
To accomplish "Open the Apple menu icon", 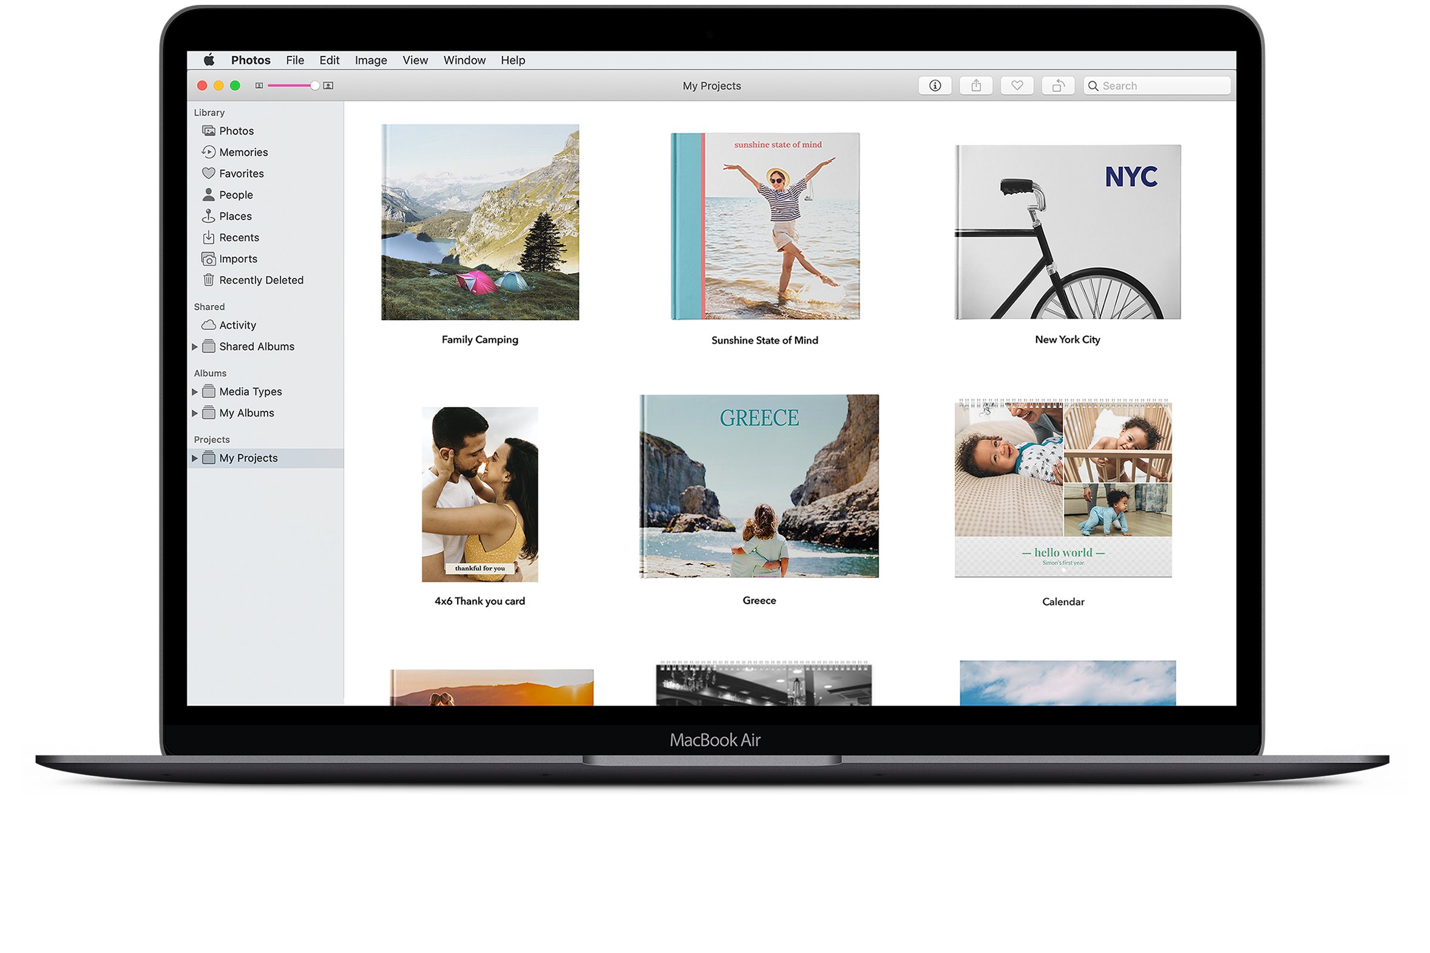I will click(209, 59).
